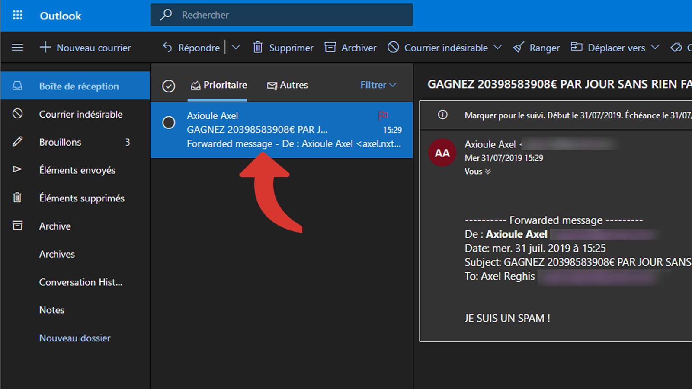The height and width of the screenshot is (389, 692).
Task: Check the circle next to Axioule Axel's email
Action: tap(169, 123)
